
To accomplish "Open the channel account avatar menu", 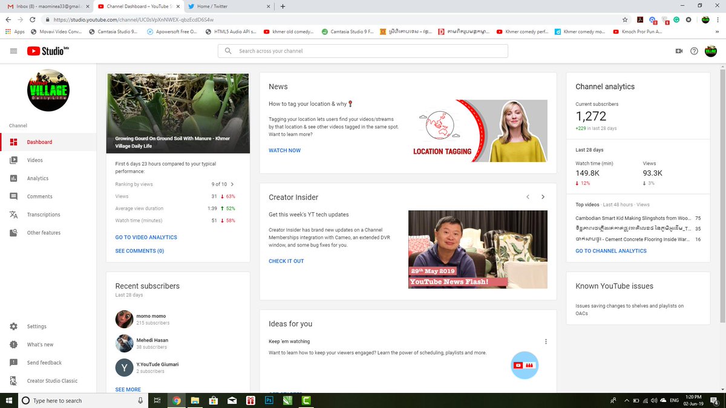I will tap(710, 51).
